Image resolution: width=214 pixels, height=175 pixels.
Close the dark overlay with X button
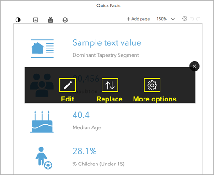[x=194, y=66]
